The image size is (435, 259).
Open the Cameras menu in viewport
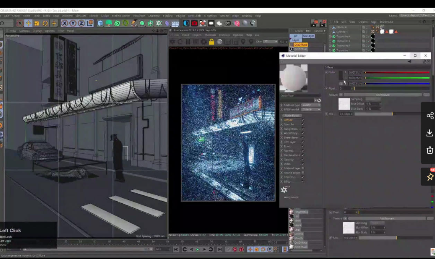click(24, 31)
